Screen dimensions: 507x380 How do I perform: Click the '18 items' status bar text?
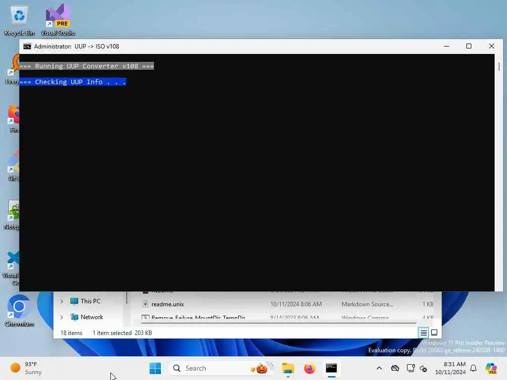coord(71,333)
